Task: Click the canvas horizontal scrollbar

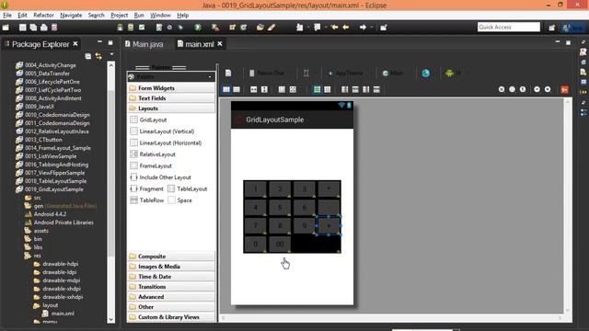Action: (391, 318)
